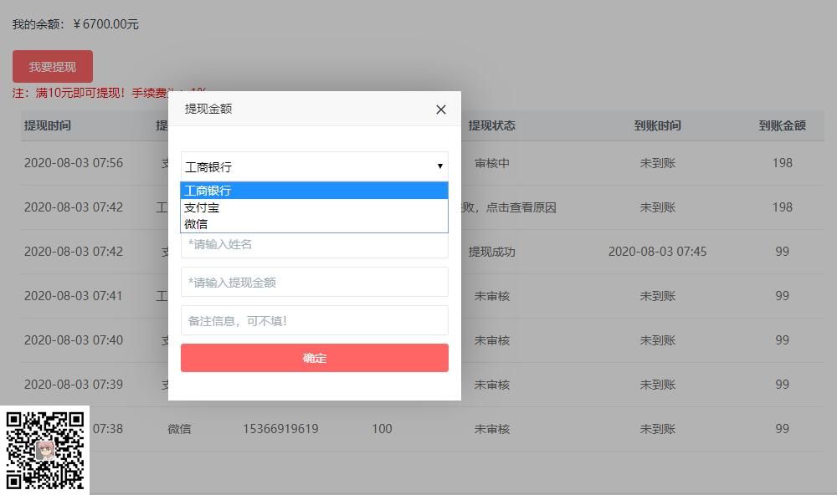
Task: Click the 请输入姓名 name input field
Action: pyautogui.click(x=314, y=244)
